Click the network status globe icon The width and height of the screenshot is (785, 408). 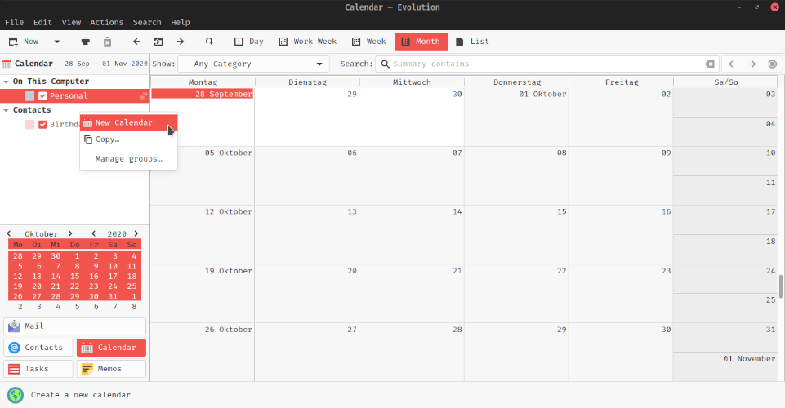(16, 395)
